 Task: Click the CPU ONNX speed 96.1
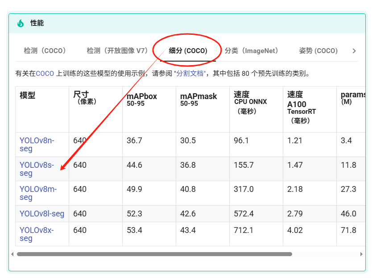pyautogui.click(x=241, y=140)
